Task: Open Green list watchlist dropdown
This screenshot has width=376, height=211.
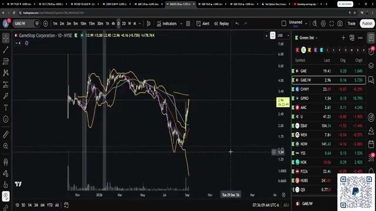Action: 308,38
